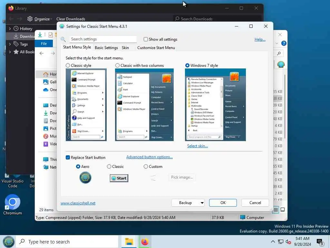Uncheck Replace Start button checkbox
330x248 pixels.
[68, 158]
